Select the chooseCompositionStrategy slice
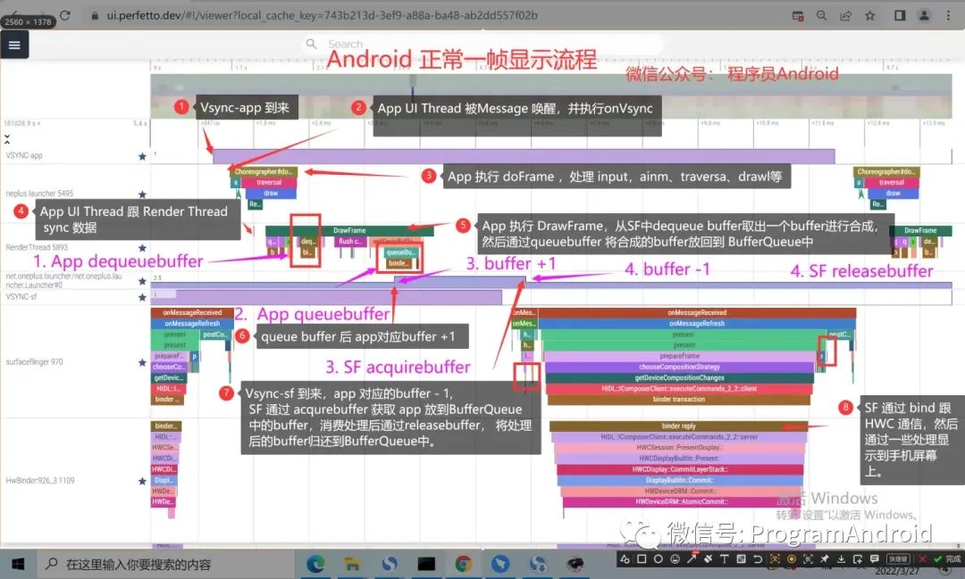The height and width of the screenshot is (579, 965). point(679,367)
